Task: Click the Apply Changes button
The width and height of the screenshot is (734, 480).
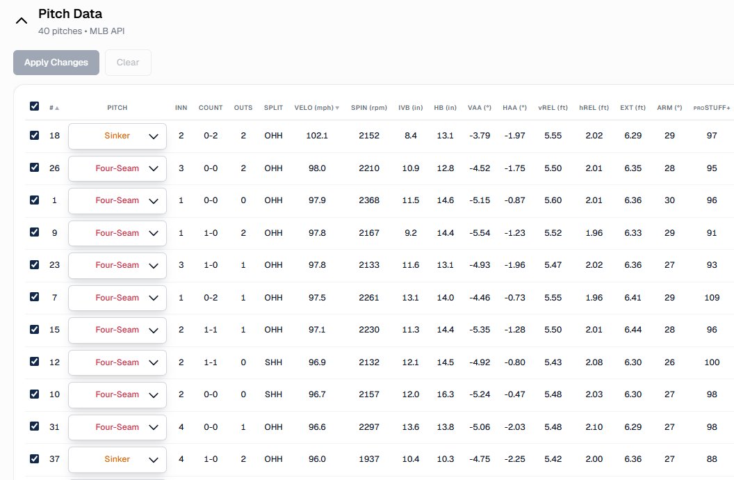Action: (56, 63)
